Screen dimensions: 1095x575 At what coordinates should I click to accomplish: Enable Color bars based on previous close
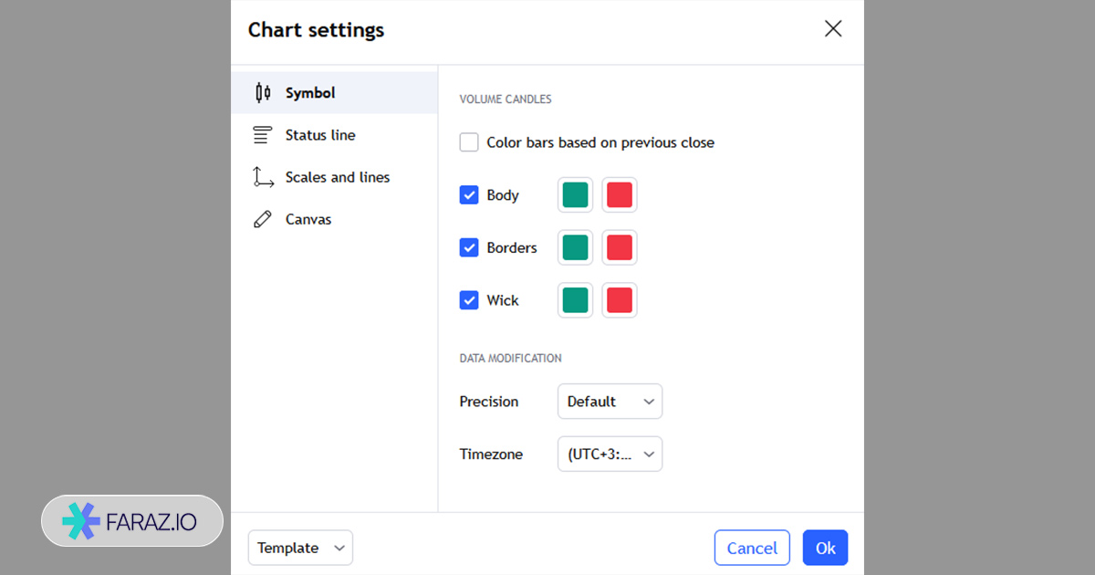coord(469,142)
